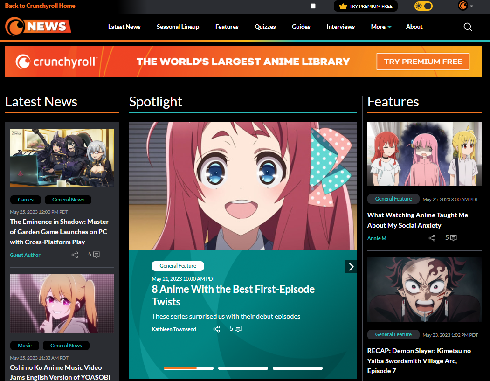
Task: View Kathleen Townsend author page
Action: [174, 329]
